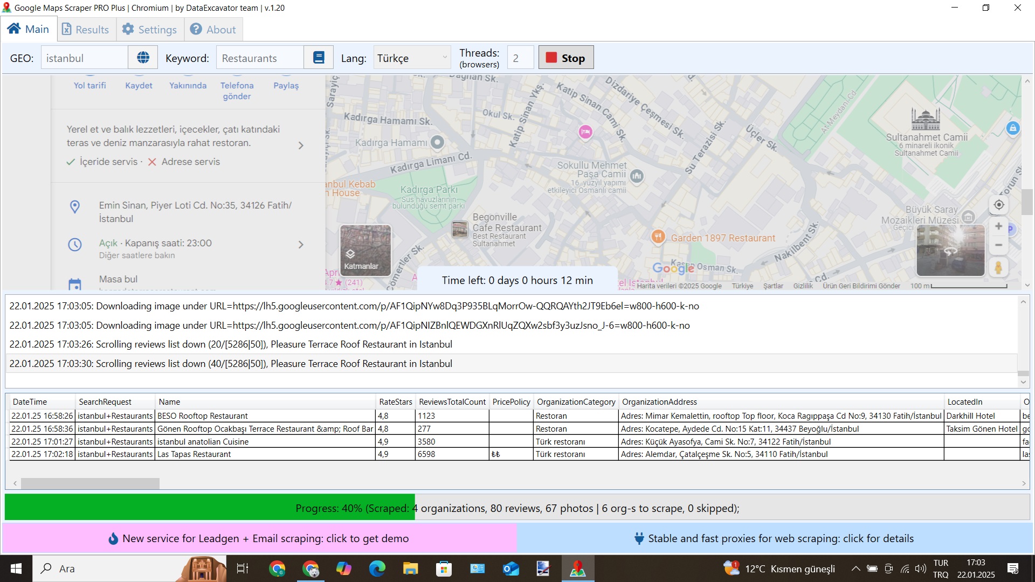Click the Keyword input field
1035x582 pixels.
[x=260, y=58]
